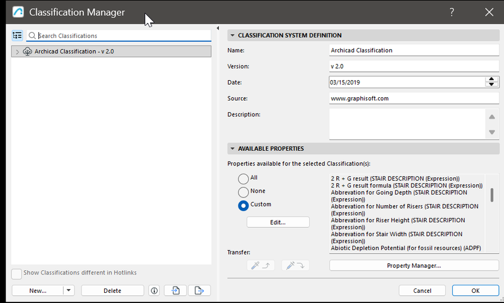Collapse the Available Properties section
This screenshot has height=303, width=504.
[232, 148]
